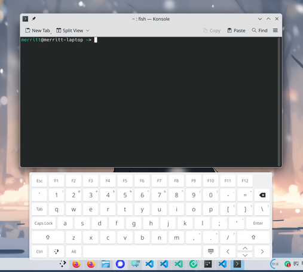Tap the F1 key on virtual keyboard
Image resolution: width=303 pixels, height=272 pixels.
click(x=56, y=181)
